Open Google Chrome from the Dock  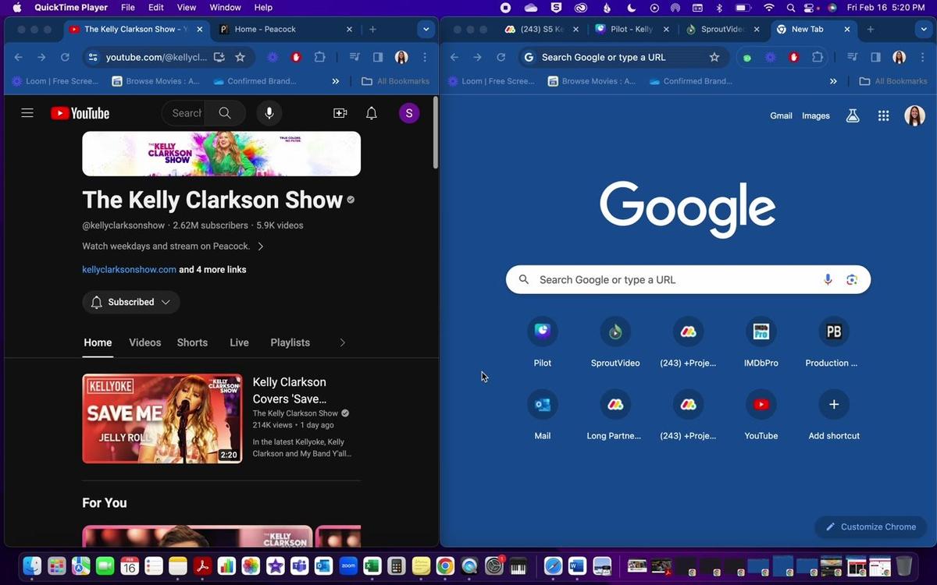(445, 566)
